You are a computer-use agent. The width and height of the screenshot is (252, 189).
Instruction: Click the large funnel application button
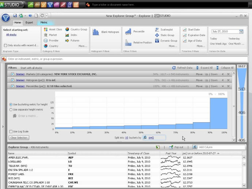coord(6,18)
